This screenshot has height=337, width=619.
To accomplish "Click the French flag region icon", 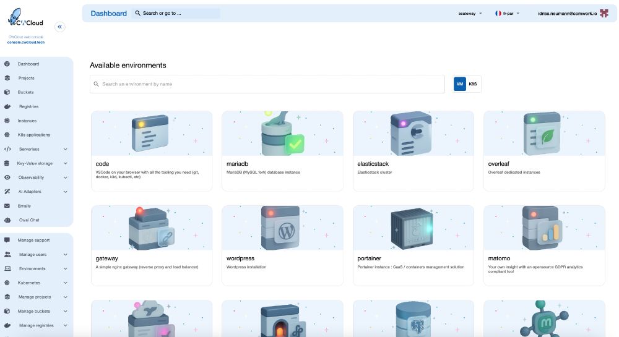I will (498, 14).
